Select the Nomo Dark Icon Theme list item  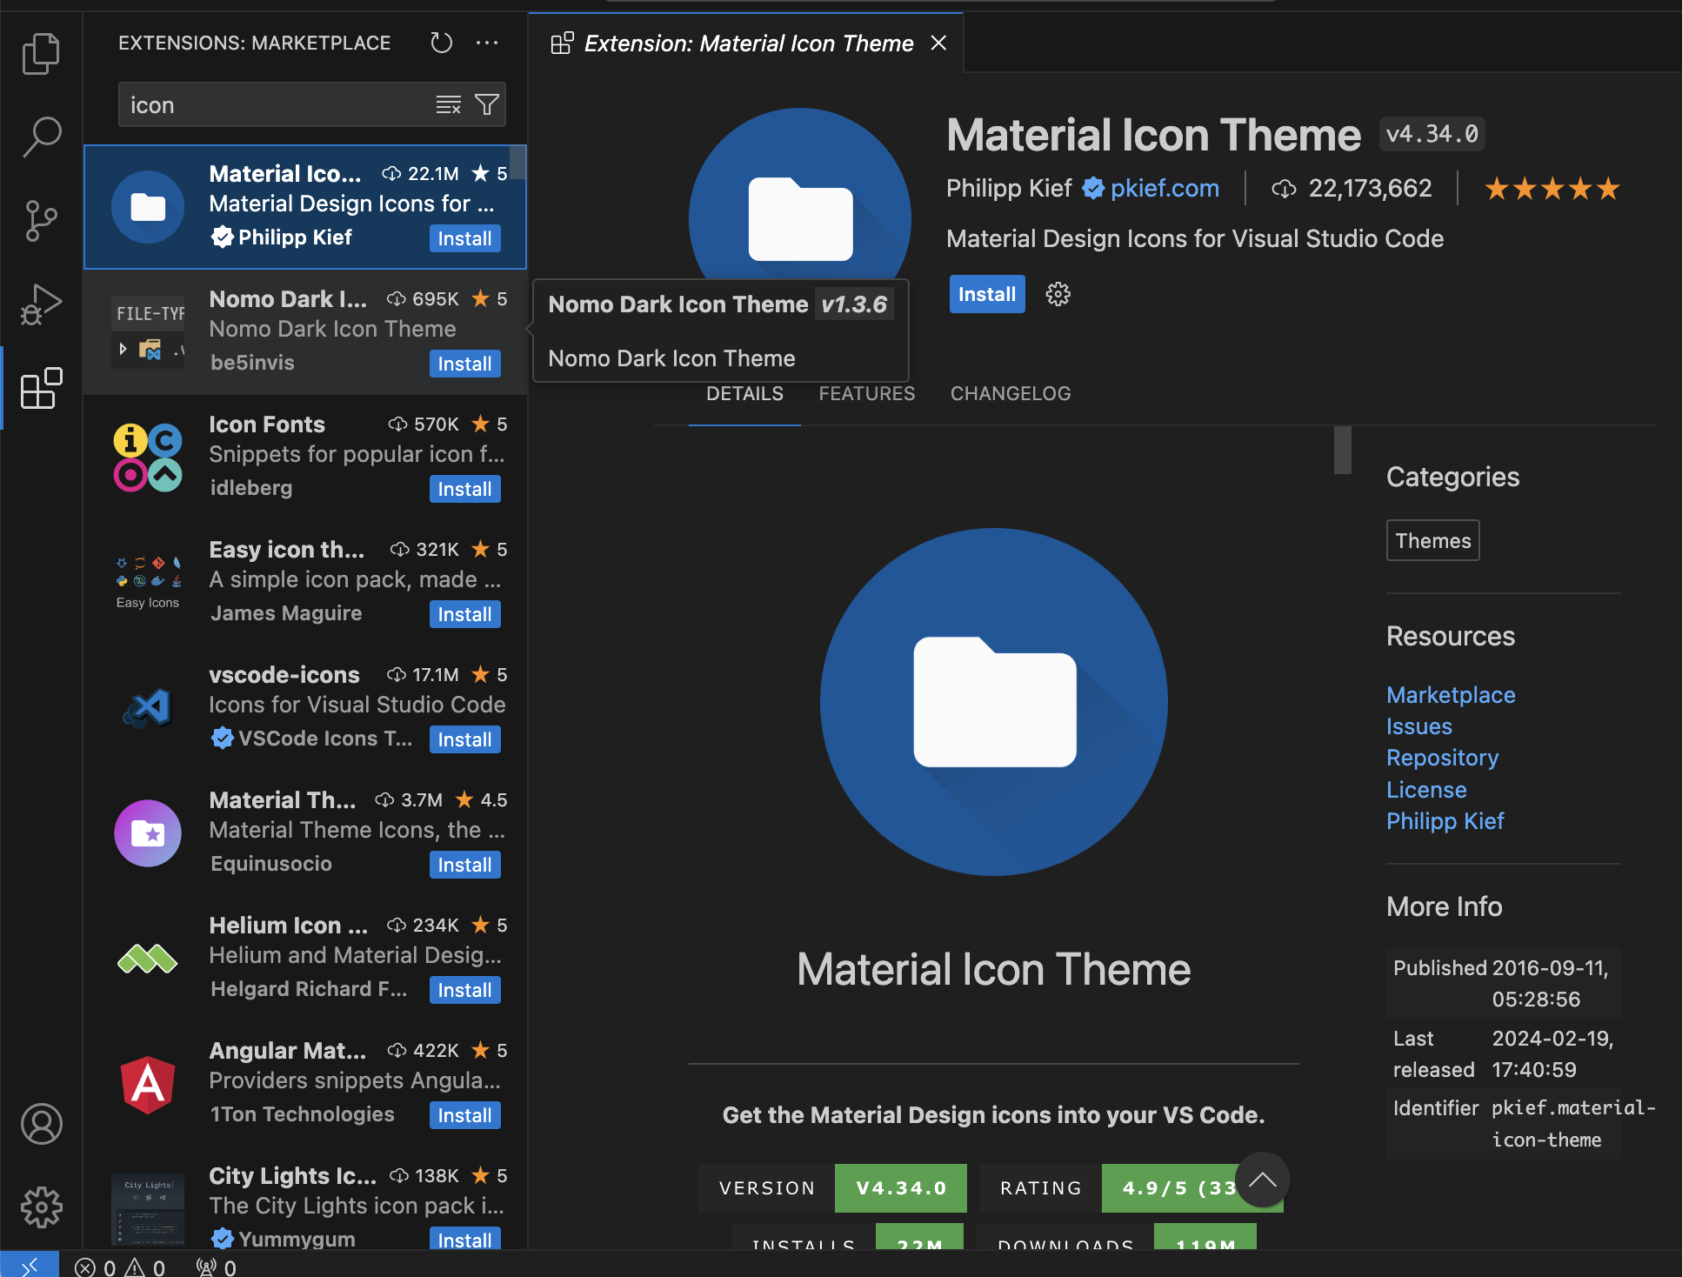305,332
